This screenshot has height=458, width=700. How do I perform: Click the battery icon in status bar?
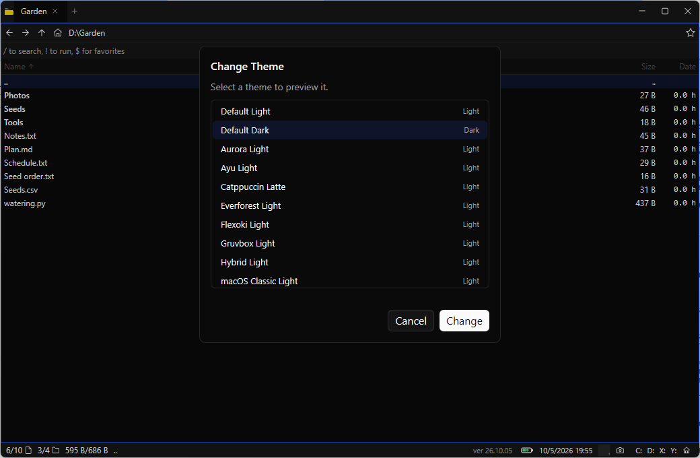527,451
